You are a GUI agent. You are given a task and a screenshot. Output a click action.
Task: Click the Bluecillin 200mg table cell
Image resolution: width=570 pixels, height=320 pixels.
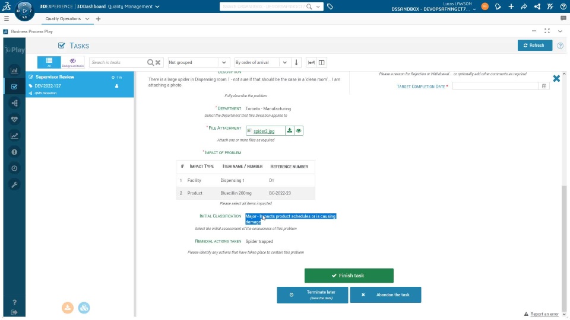click(236, 193)
